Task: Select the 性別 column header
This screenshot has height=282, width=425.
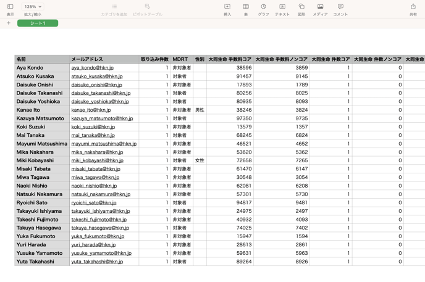Action: tap(200, 59)
